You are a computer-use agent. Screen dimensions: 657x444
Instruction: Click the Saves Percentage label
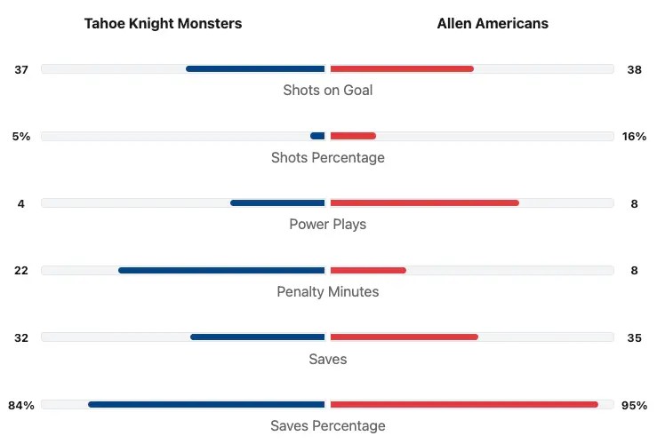pyautogui.click(x=328, y=426)
